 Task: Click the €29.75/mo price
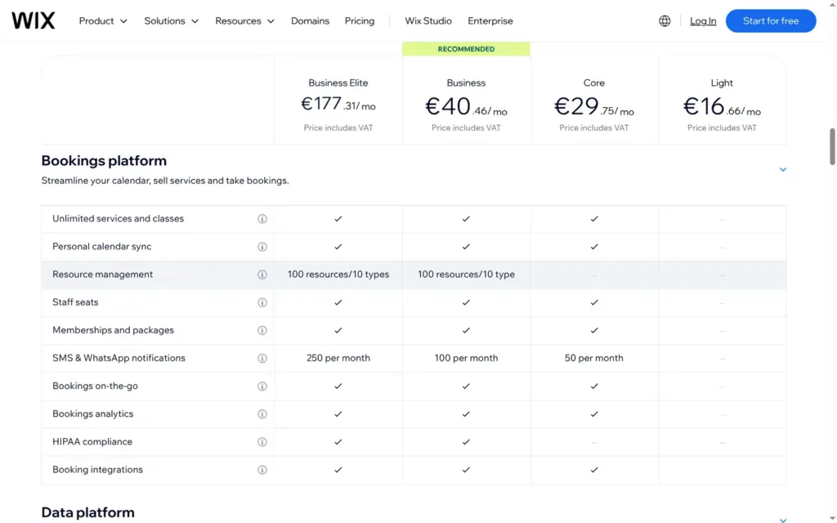point(594,106)
